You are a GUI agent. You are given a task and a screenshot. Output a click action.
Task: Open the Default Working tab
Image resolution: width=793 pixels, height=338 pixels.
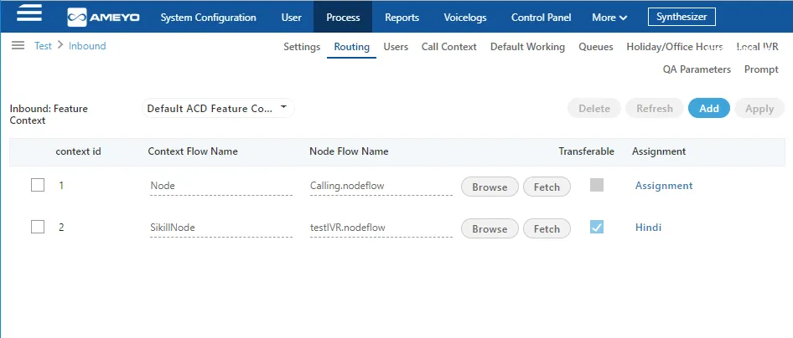click(527, 47)
